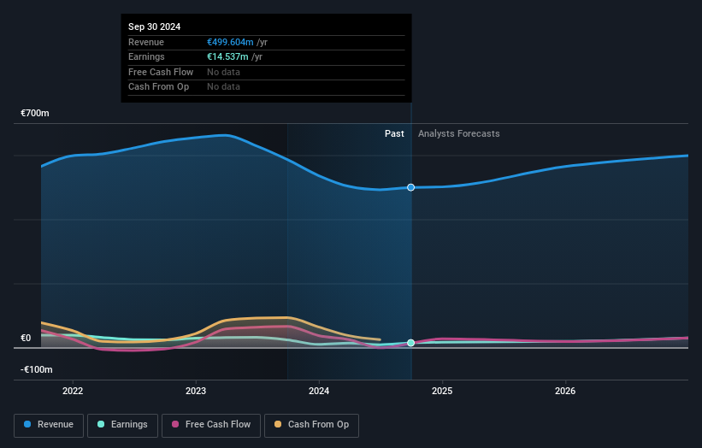Click the €0 y-axis label
This screenshot has height=448, width=702.
coord(26,339)
